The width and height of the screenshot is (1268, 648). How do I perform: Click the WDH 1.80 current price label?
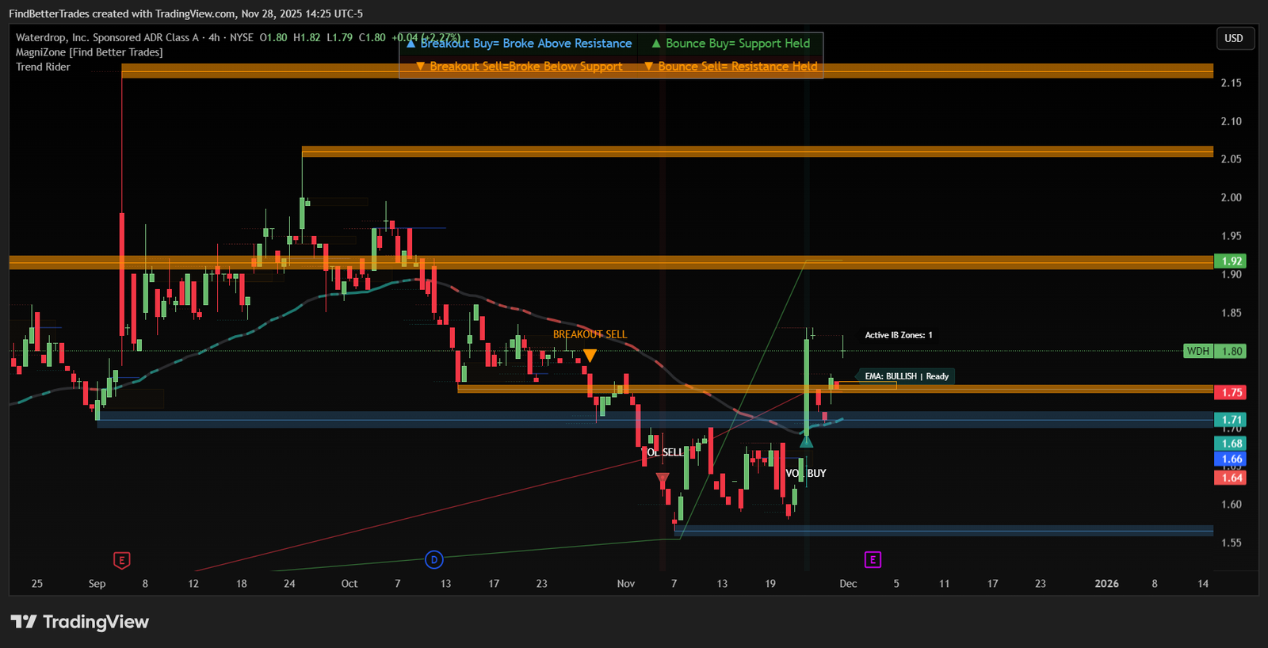coord(1215,351)
